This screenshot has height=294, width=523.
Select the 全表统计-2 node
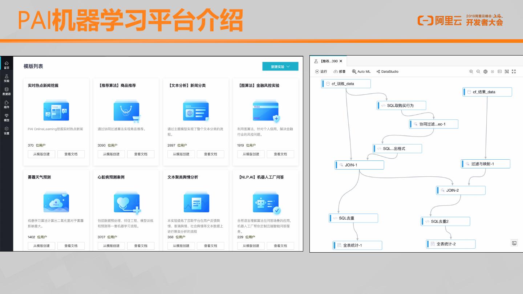[451, 244]
